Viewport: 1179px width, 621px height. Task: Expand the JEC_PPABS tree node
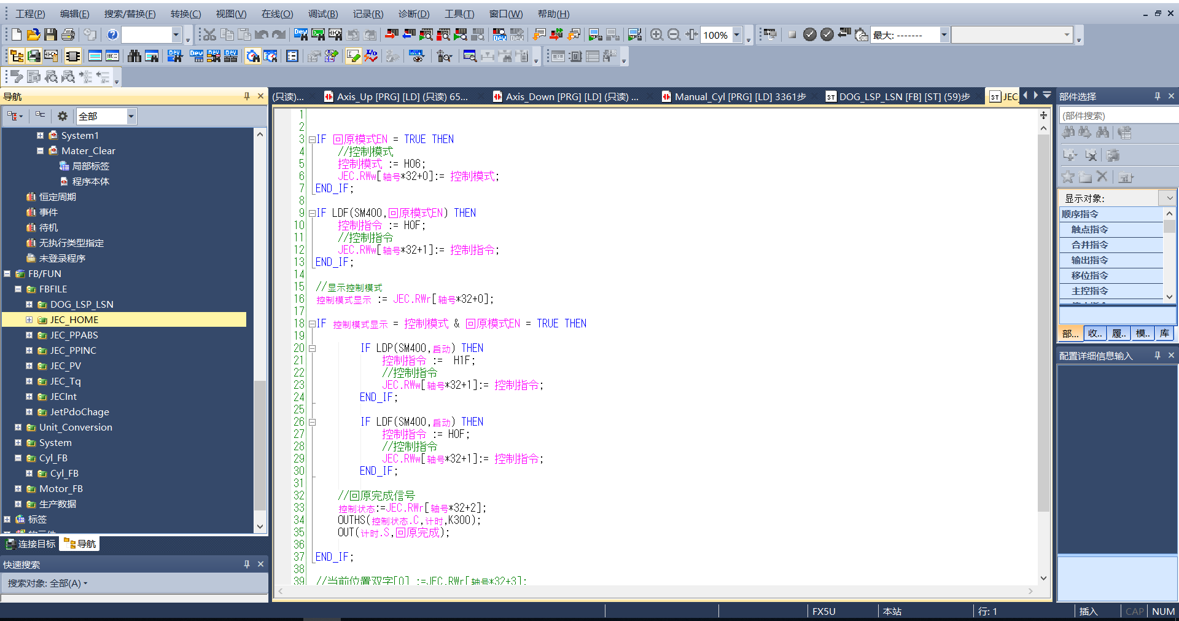[29, 335]
